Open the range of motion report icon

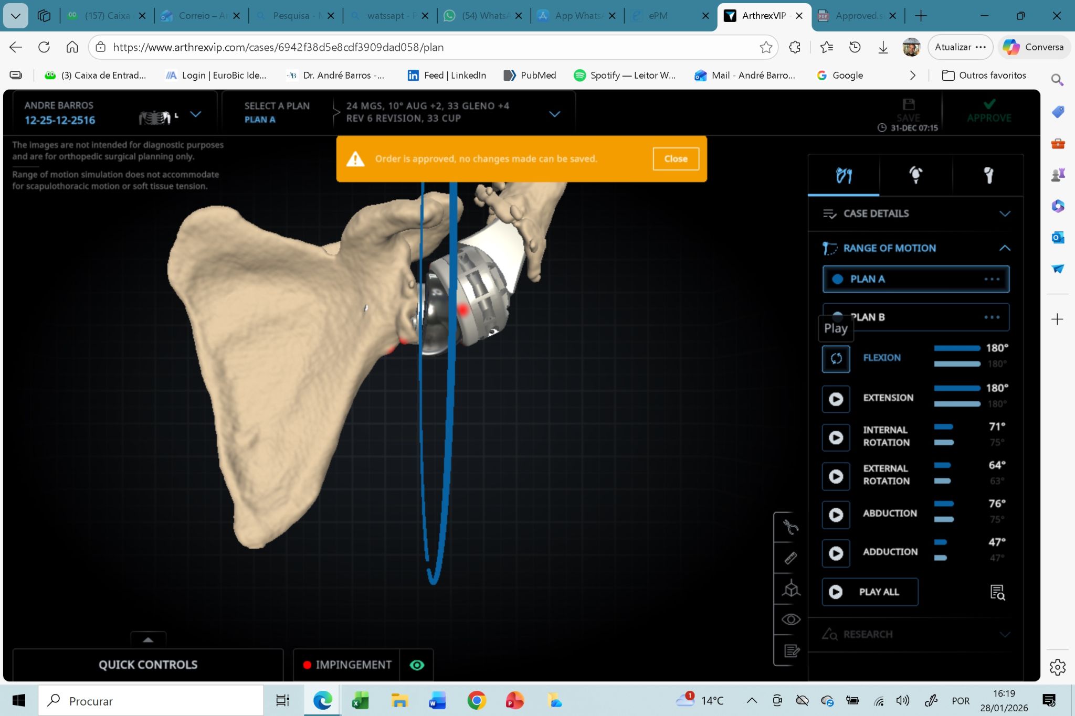(x=997, y=592)
